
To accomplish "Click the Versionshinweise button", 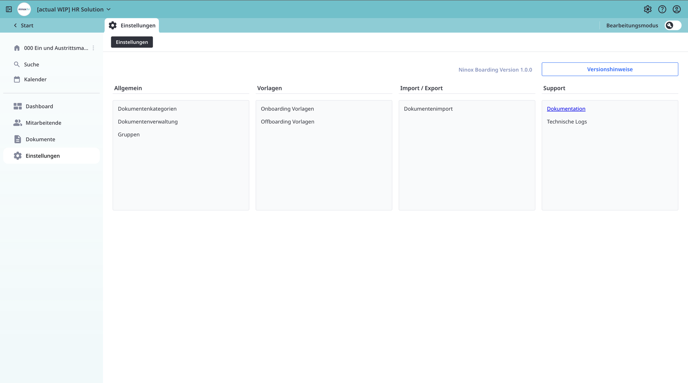I will tap(610, 69).
